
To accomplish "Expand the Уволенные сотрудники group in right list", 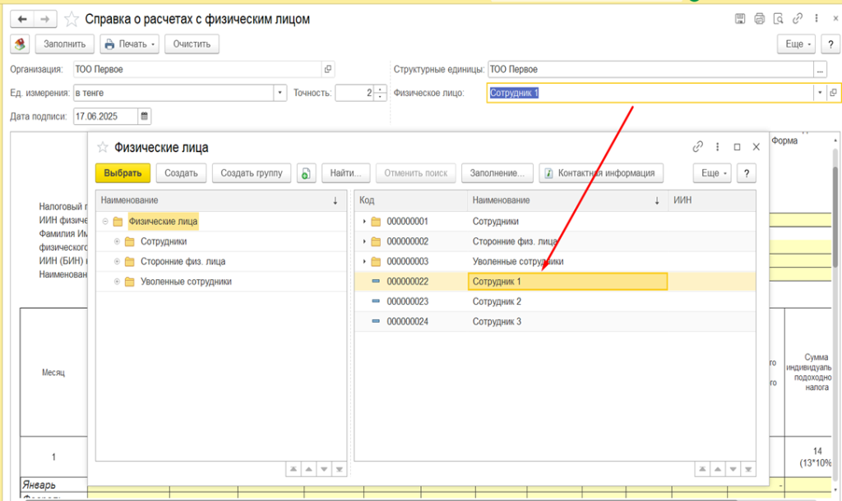I will (364, 261).
